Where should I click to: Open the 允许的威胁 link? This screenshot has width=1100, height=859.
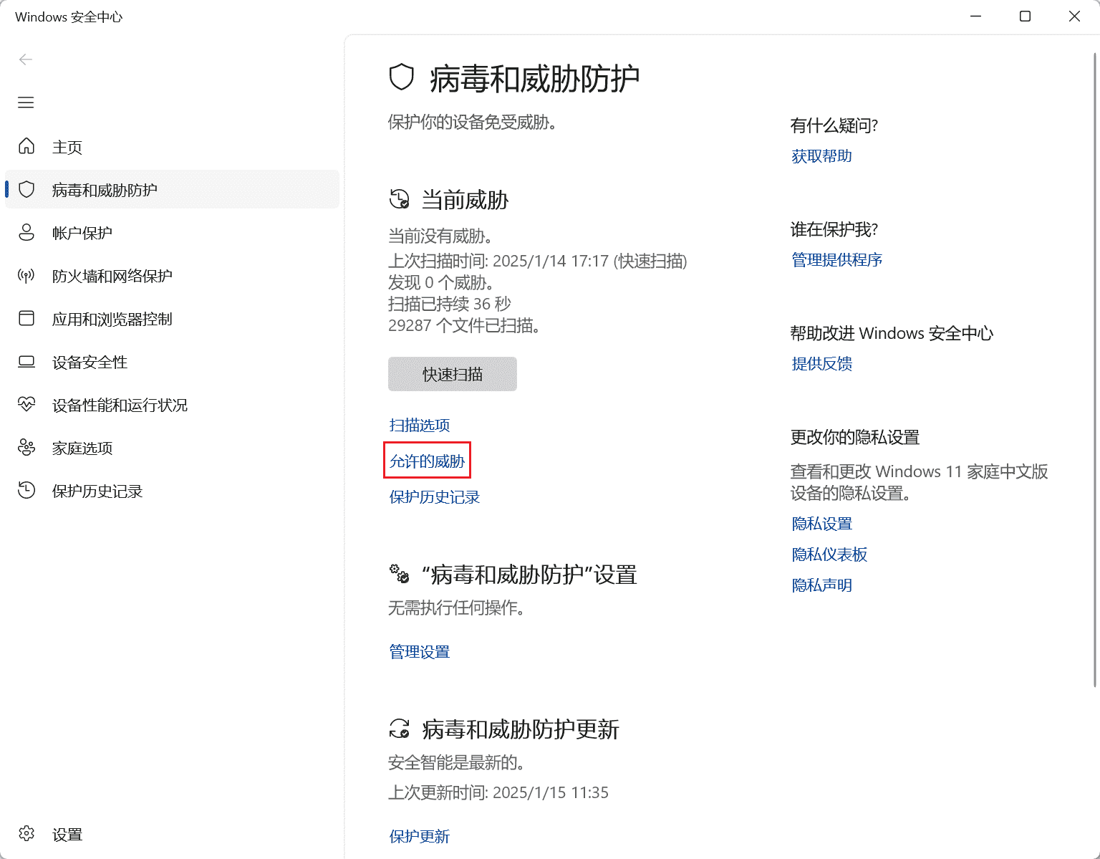[x=427, y=461]
